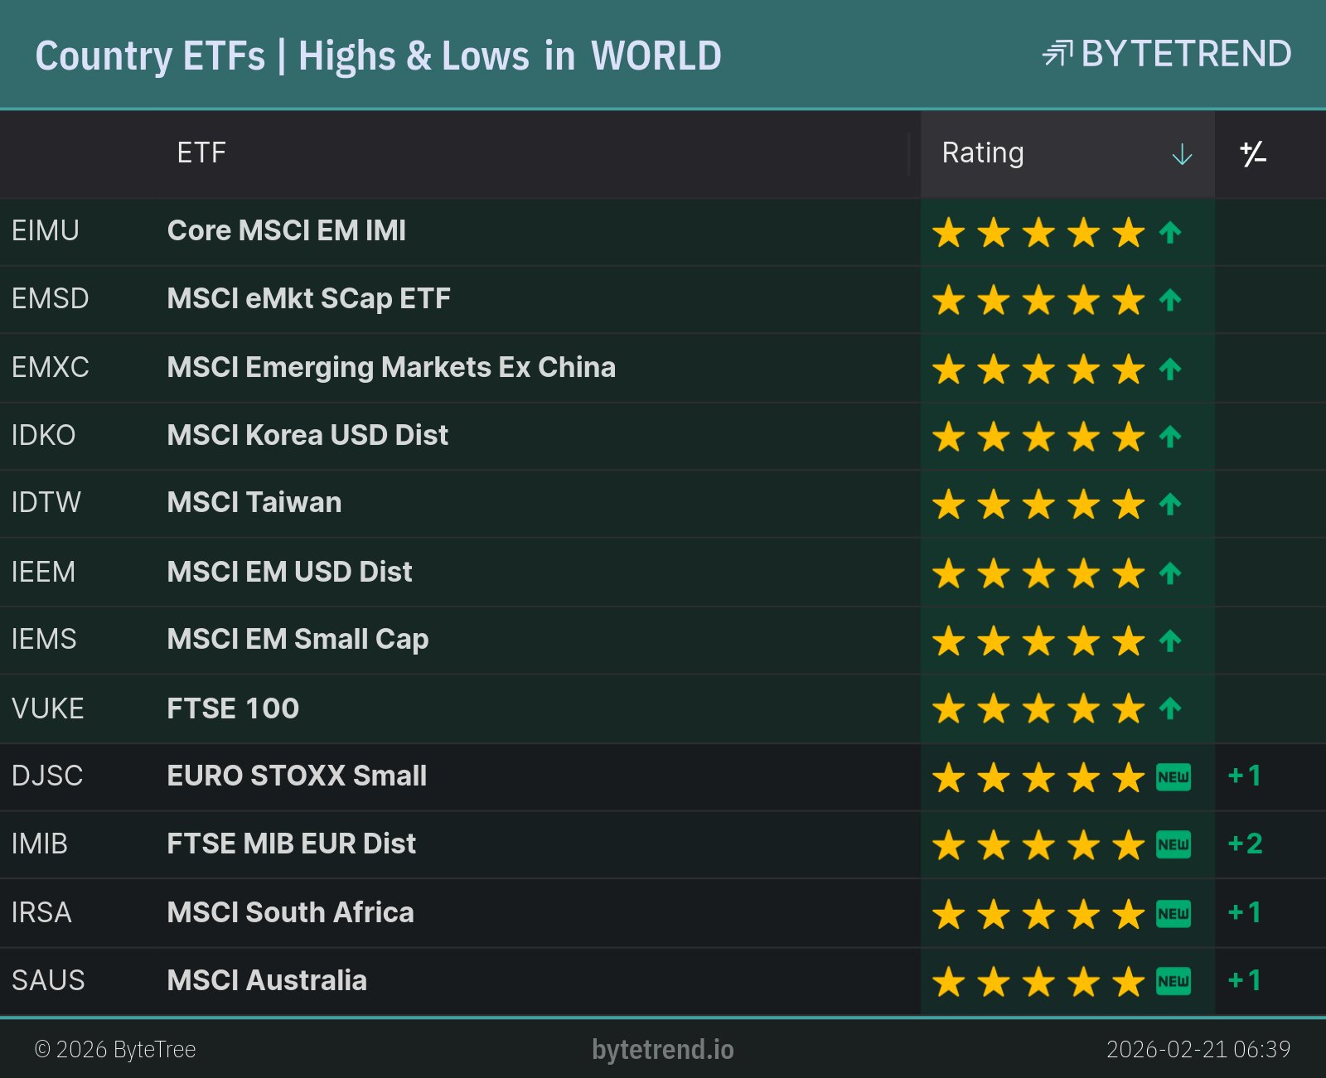The height and width of the screenshot is (1078, 1326).
Task: Click the up arrow in IDKO row
Action: 1170,437
